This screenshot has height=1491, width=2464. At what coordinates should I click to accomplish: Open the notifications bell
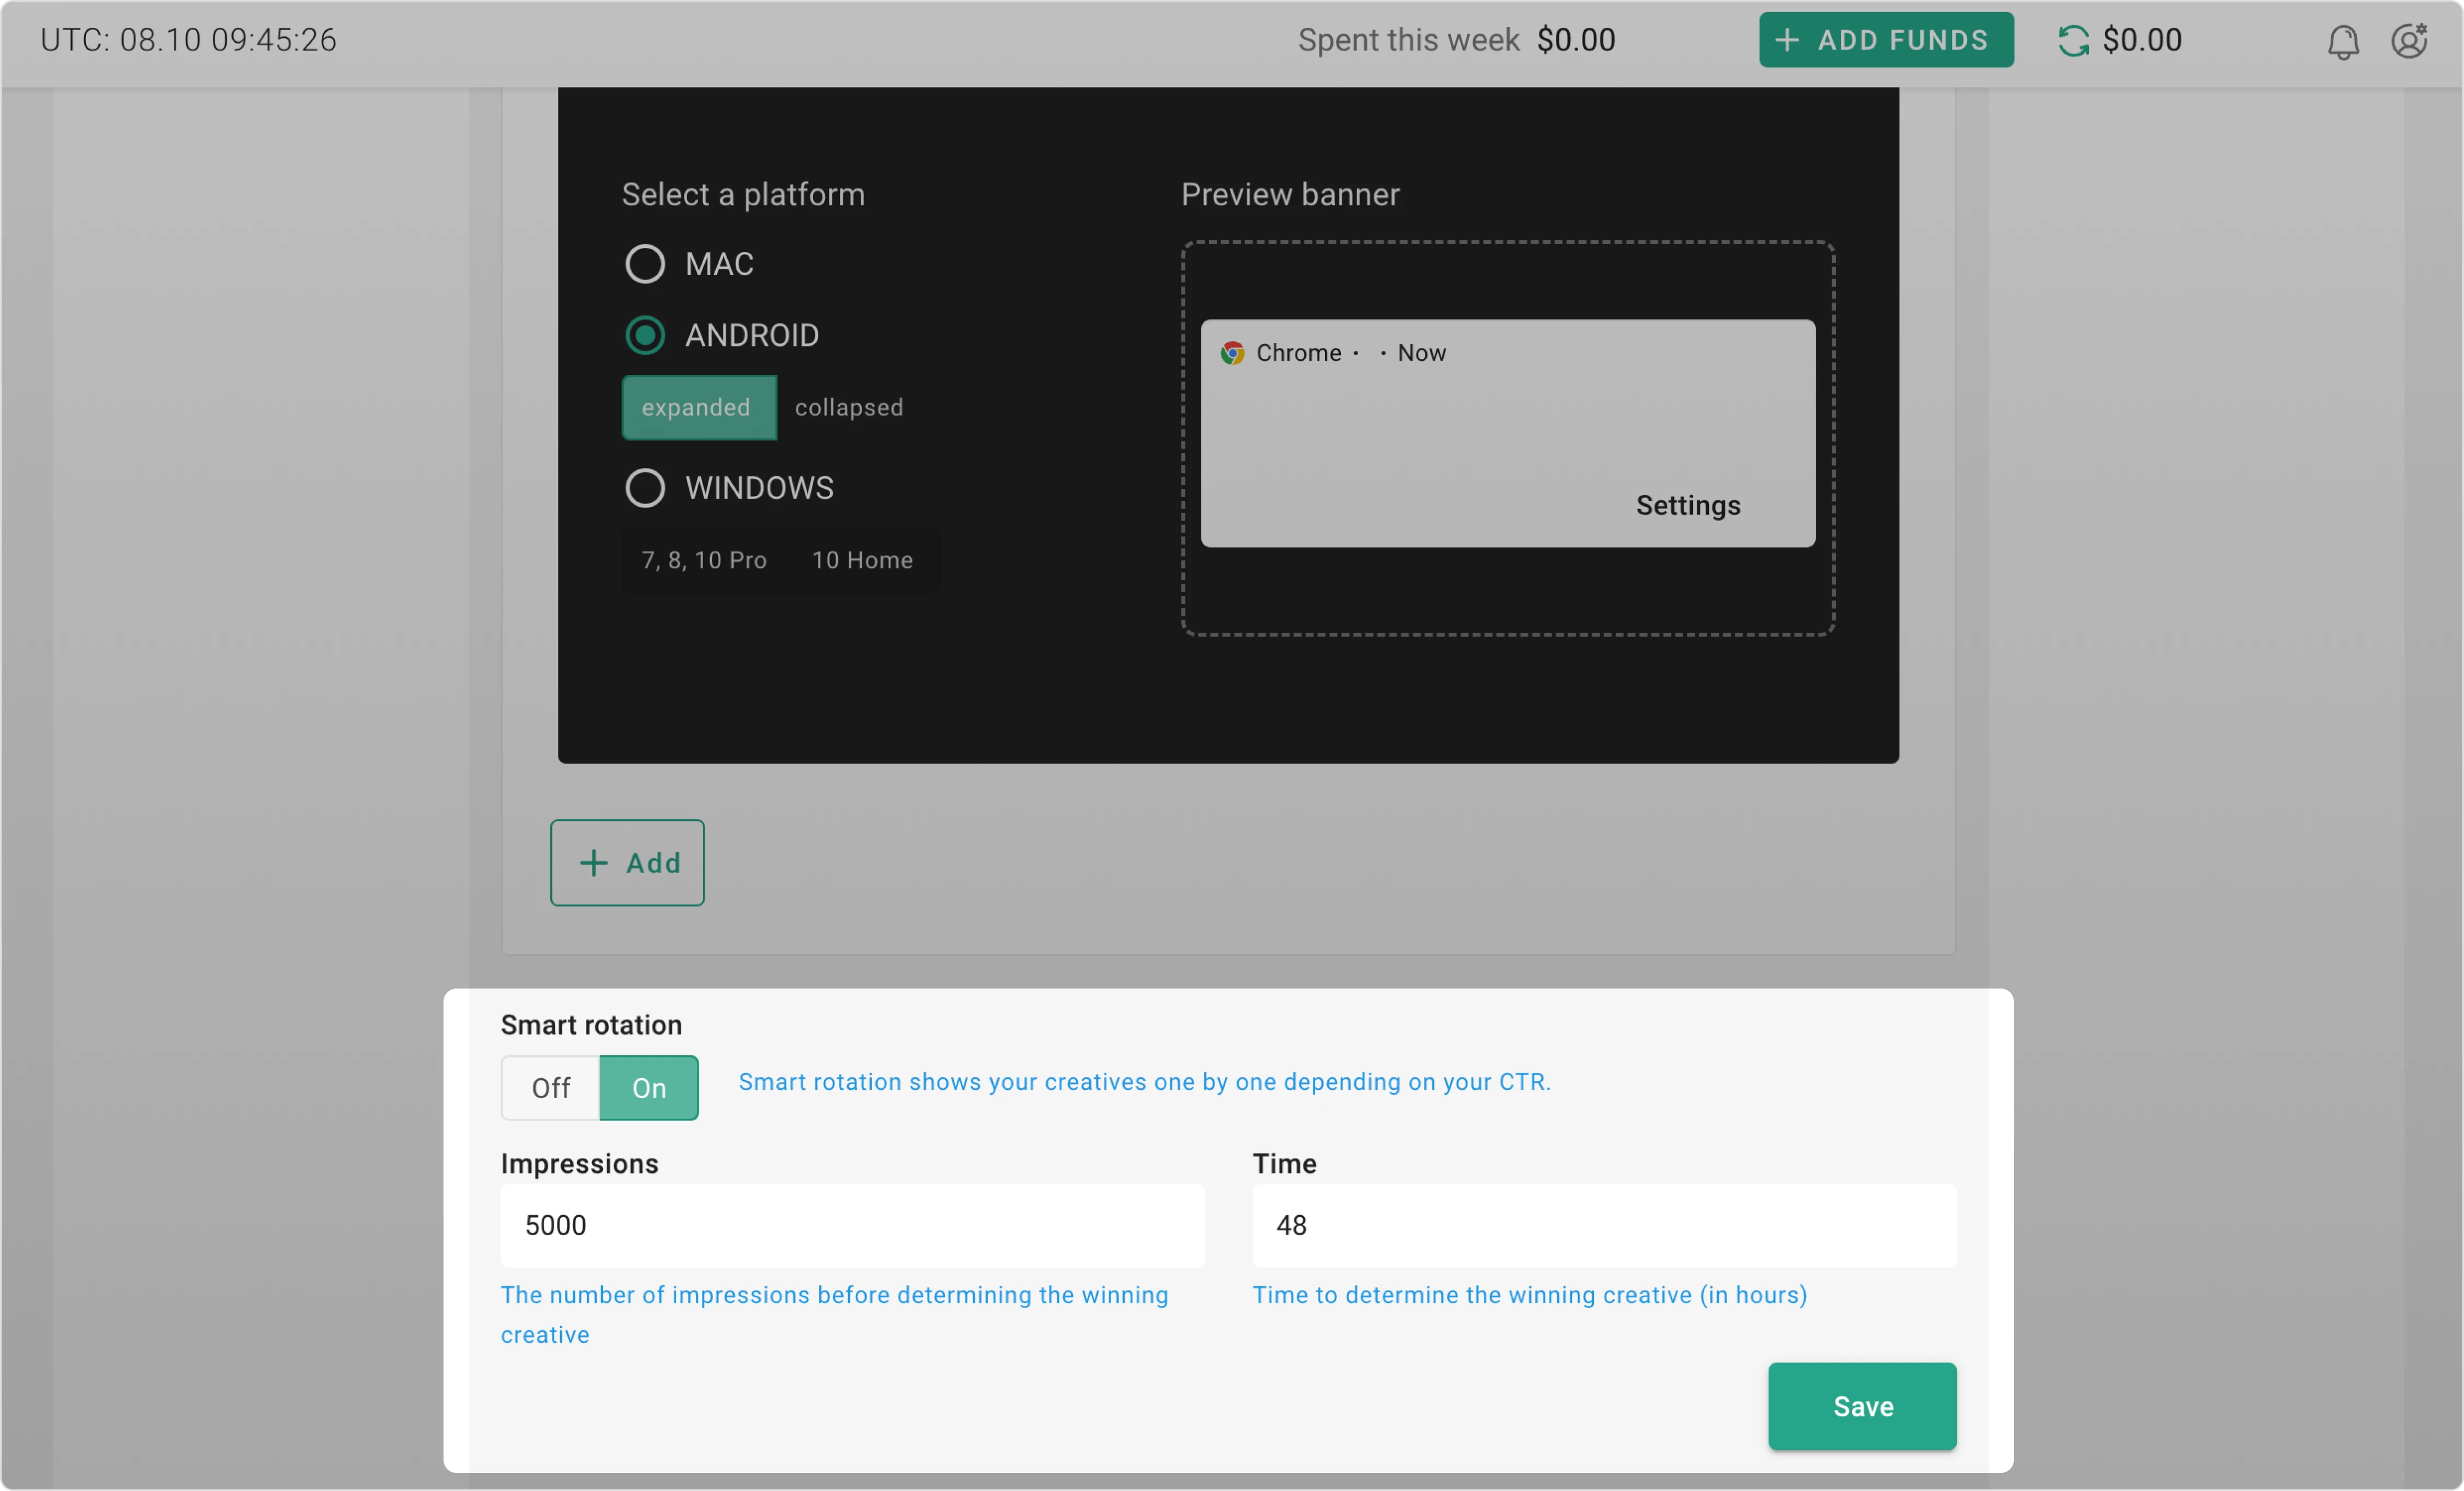click(x=2343, y=41)
